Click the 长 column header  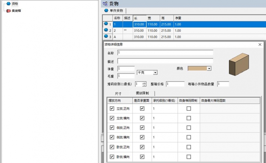click(139, 18)
